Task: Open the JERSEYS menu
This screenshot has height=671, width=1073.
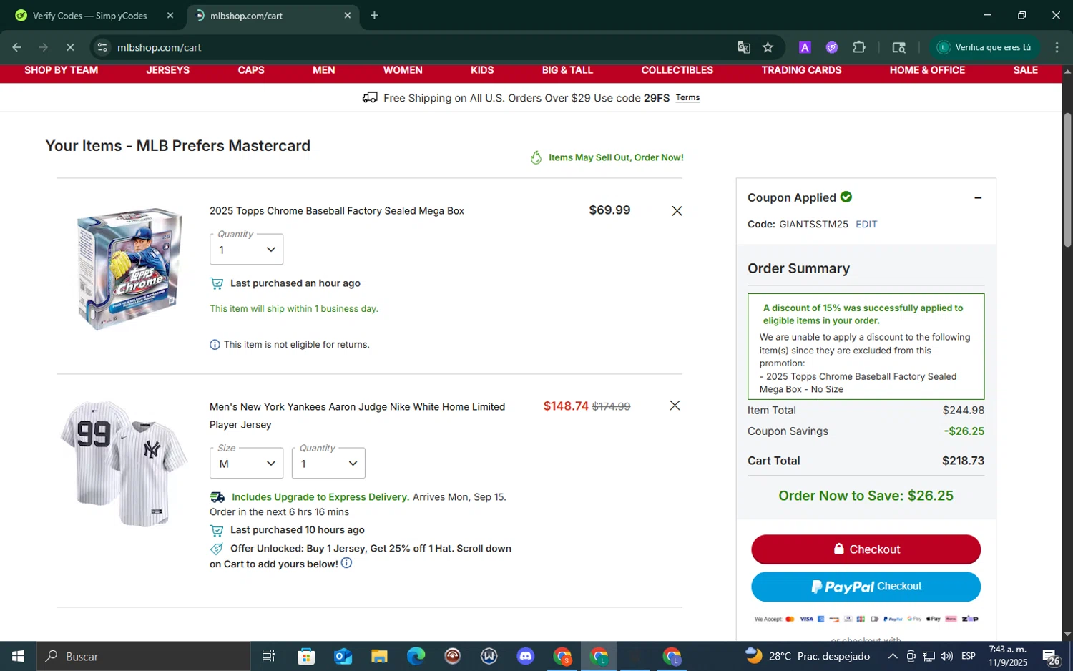Action: tap(168, 70)
